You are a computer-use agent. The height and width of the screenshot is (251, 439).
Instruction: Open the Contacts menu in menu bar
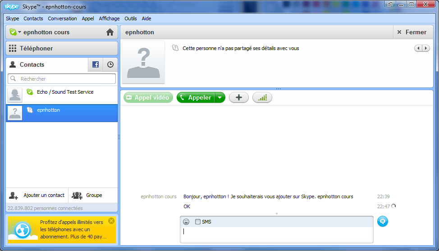pos(33,18)
